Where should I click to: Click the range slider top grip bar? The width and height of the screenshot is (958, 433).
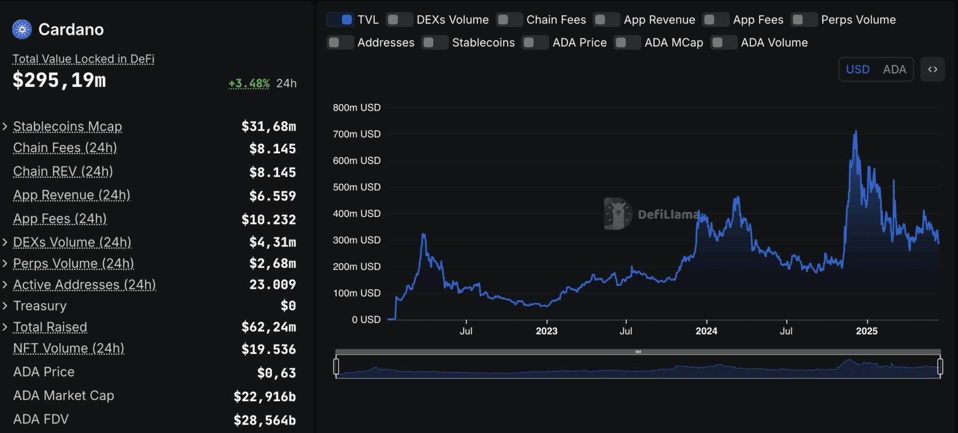pos(638,352)
